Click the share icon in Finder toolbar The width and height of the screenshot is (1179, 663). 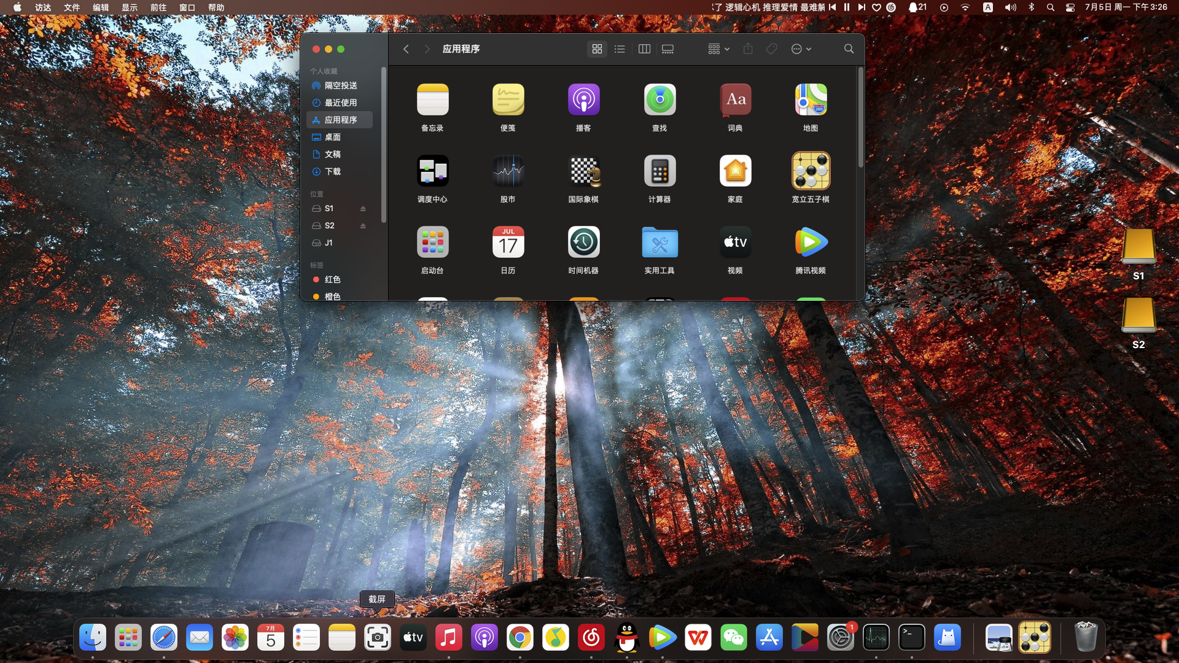pos(747,49)
